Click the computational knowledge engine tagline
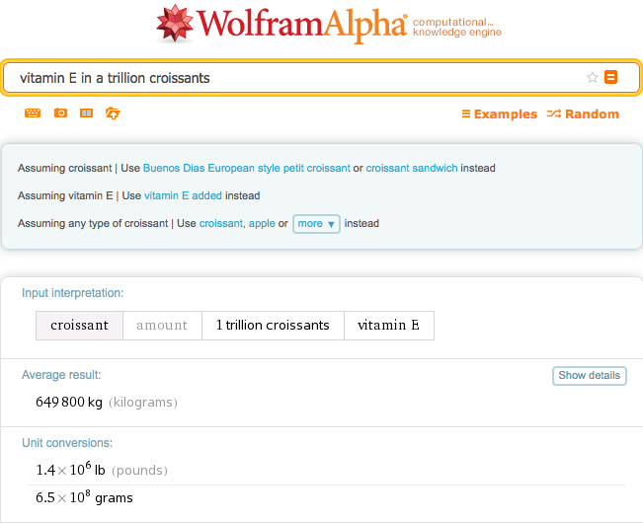The width and height of the screenshot is (643, 523). click(x=457, y=27)
